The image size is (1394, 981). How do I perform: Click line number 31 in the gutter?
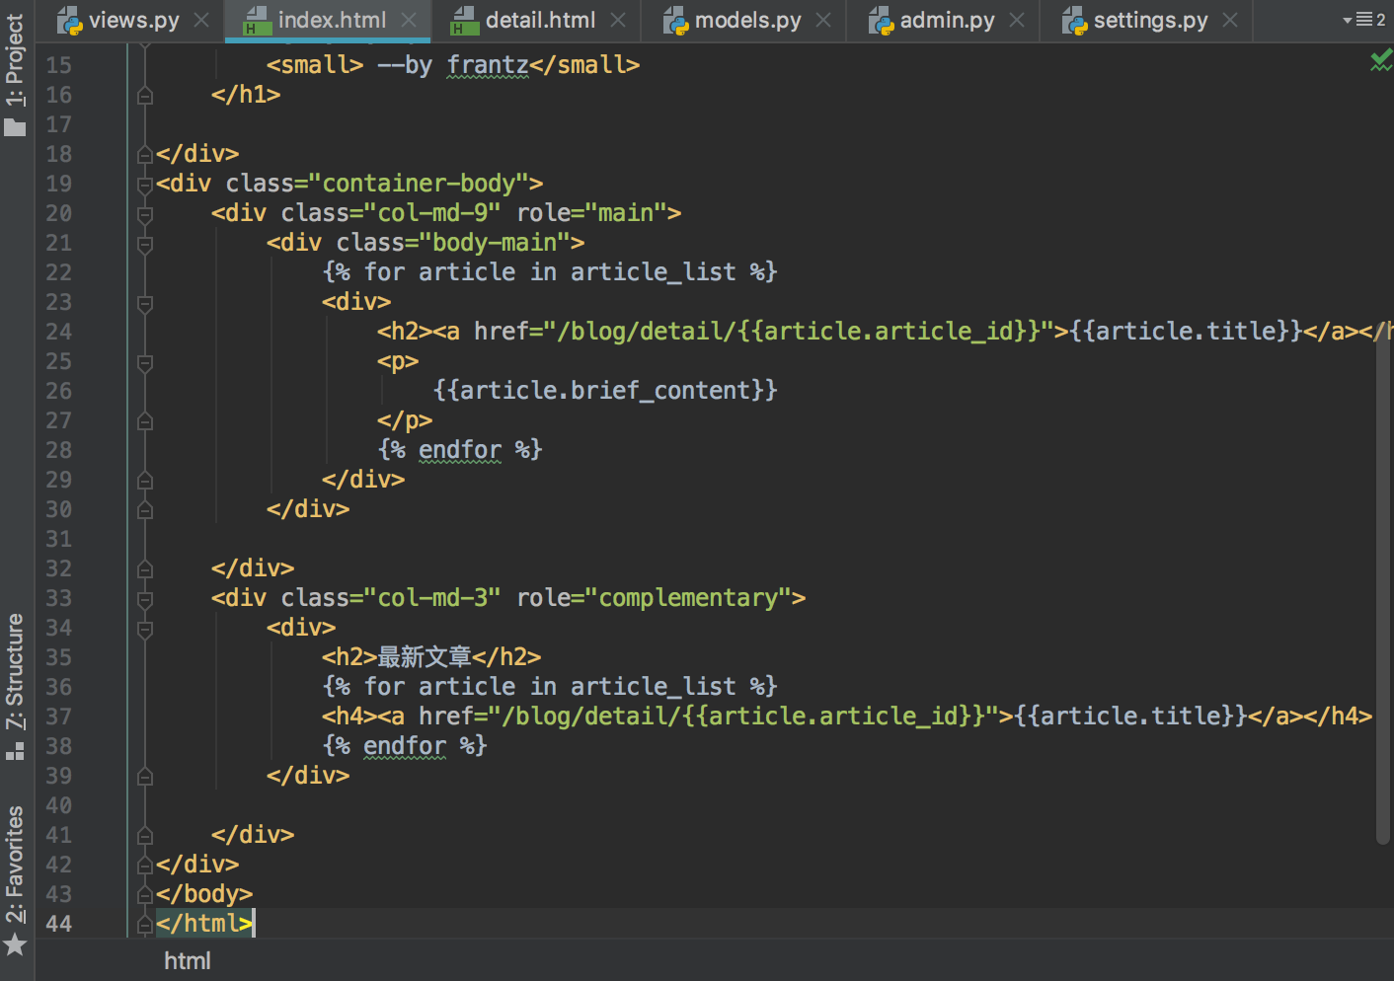pyautogui.click(x=58, y=539)
